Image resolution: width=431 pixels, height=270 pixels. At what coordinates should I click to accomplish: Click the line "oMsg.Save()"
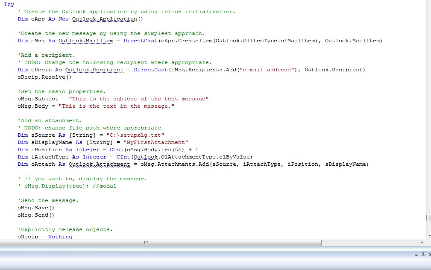(x=36, y=208)
